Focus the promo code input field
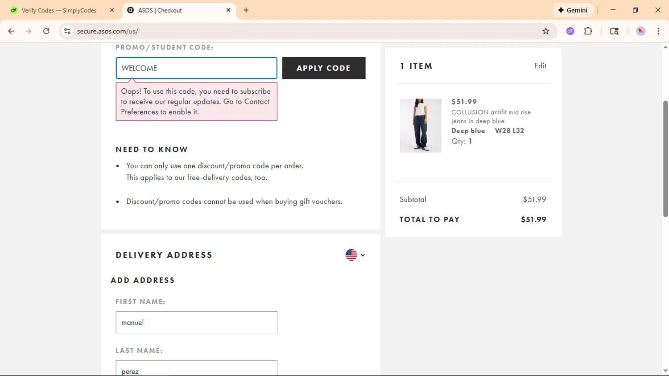The width and height of the screenshot is (669, 376). click(196, 68)
